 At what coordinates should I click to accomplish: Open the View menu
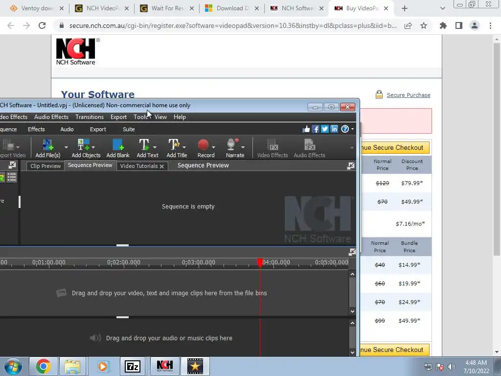[x=160, y=117]
